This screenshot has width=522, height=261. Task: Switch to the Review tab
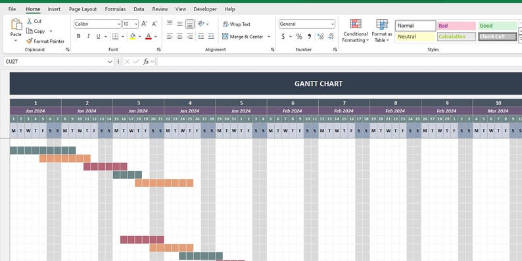[160, 9]
